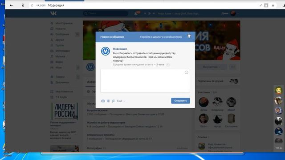Attach an audio track via music note icon
This screenshot has width=285, height=160.
(113, 101)
